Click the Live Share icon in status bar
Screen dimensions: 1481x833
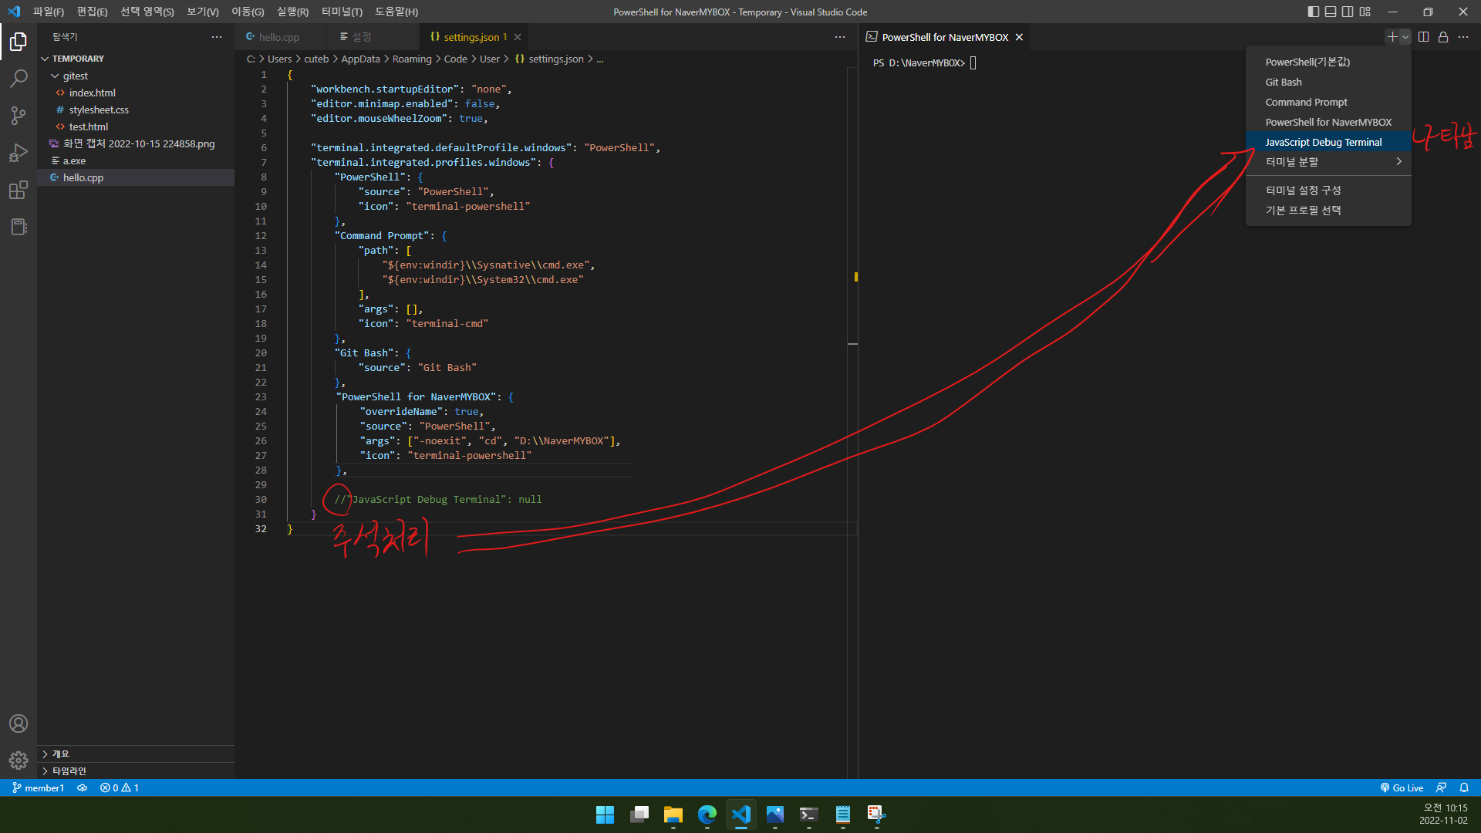(x=1443, y=787)
